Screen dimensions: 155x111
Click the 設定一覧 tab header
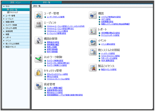point(47,2)
